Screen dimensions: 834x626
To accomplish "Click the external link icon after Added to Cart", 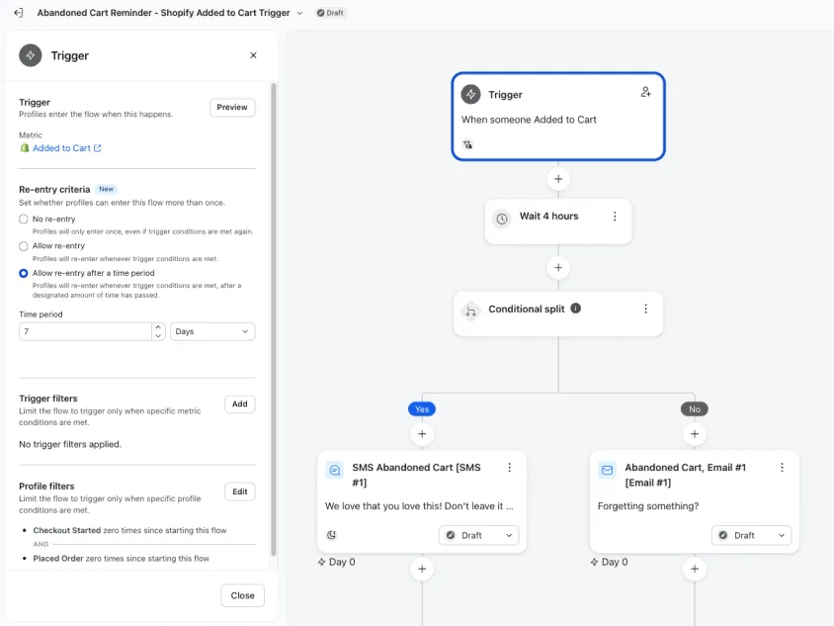I will (98, 148).
